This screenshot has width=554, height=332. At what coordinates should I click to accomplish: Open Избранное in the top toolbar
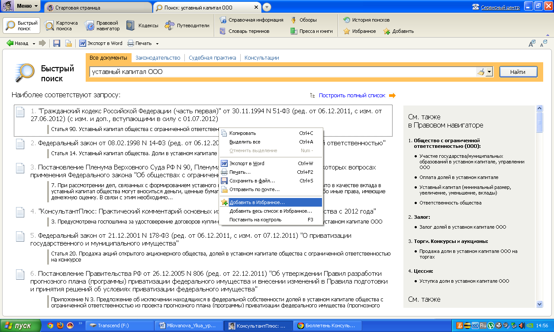(359, 31)
